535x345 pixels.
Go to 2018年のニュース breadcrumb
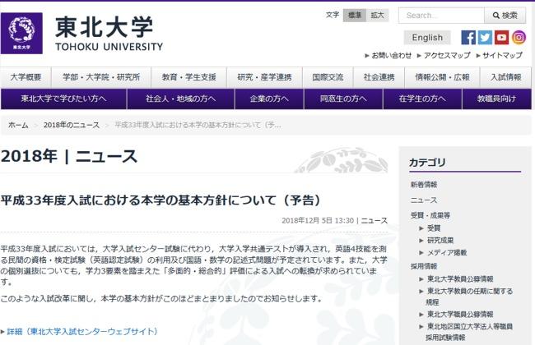72,125
